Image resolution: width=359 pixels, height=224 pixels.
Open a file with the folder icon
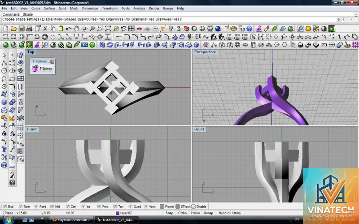tap(13, 29)
